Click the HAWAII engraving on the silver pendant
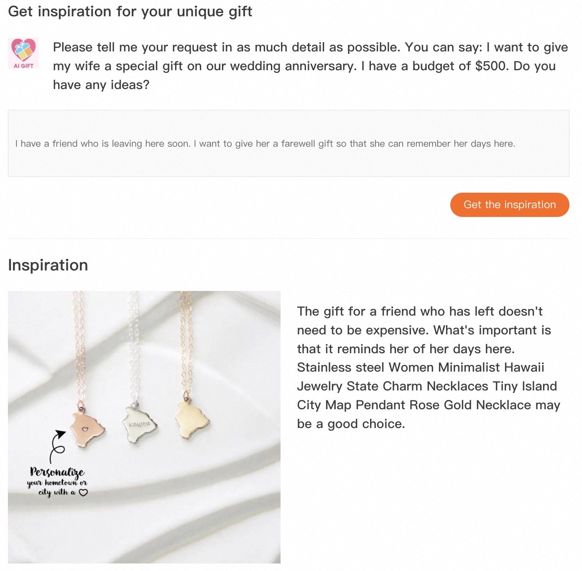582x571 pixels. click(139, 424)
